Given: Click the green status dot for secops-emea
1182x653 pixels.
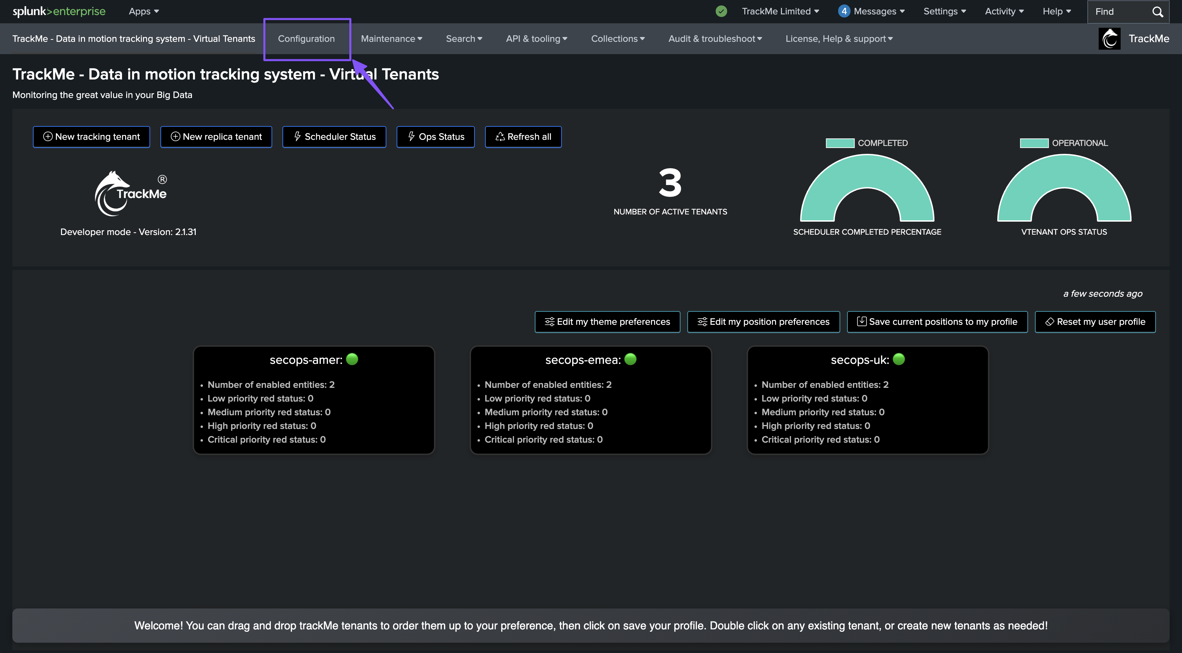Looking at the screenshot, I should pyautogui.click(x=630, y=359).
